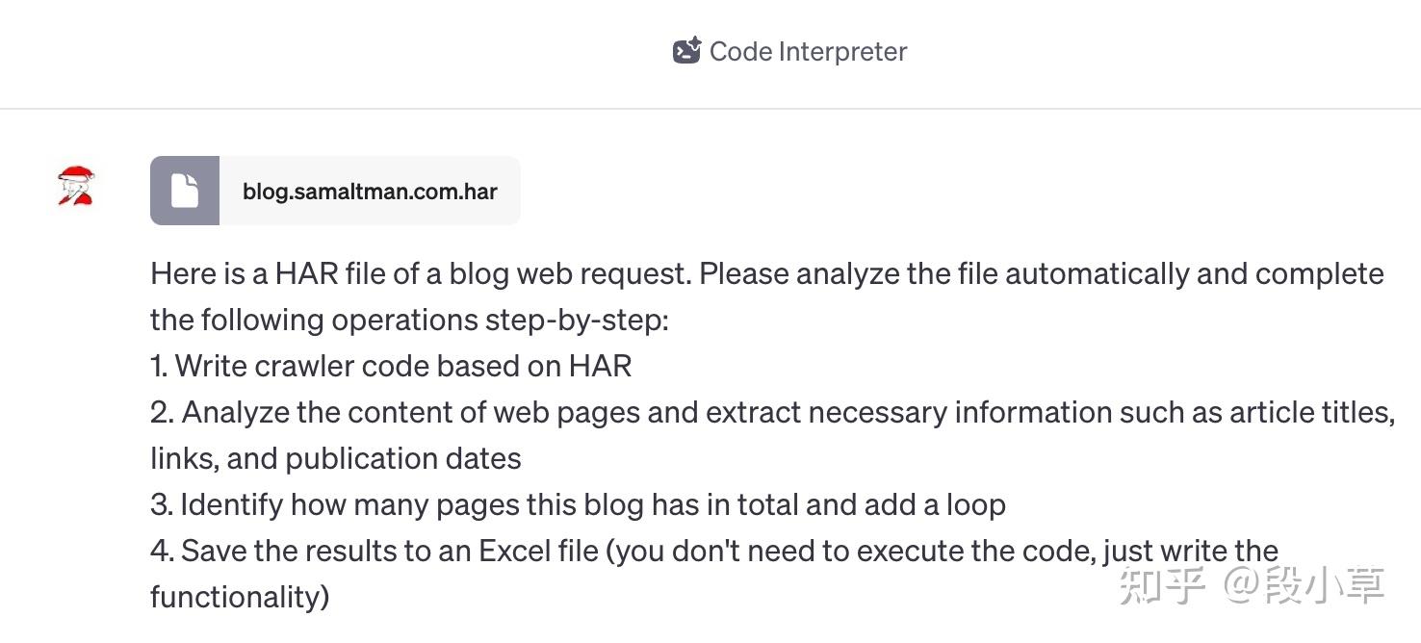The image size is (1421, 643).
Task: Select the conversation header bar
Action: click(x=710, y=53)
